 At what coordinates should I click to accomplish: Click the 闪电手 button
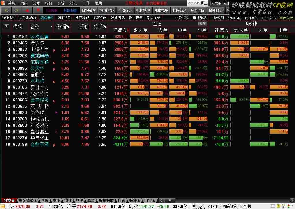tap(216, 3)
